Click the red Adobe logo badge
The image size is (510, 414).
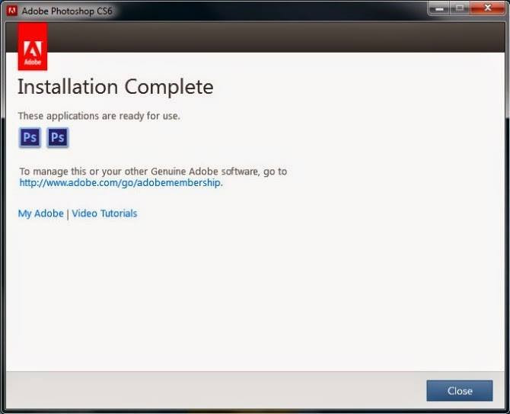(33, 47)
